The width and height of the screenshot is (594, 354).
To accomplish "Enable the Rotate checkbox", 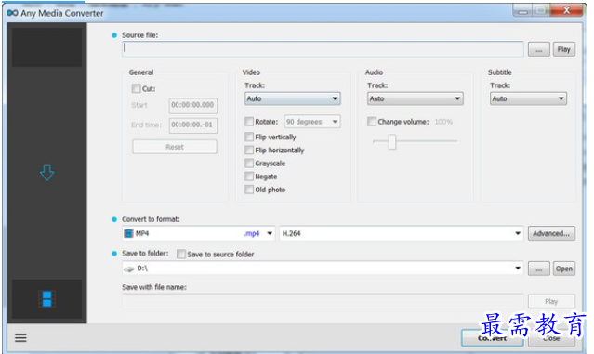I will click(x=249, y=122).
